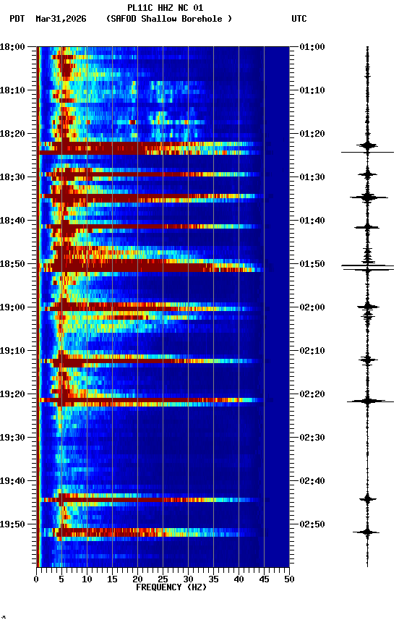Image resolution: width=399 pixels, height=625 pixels.
Task: Click the 5 Hz frequency tick label
Action: [61, 579]
